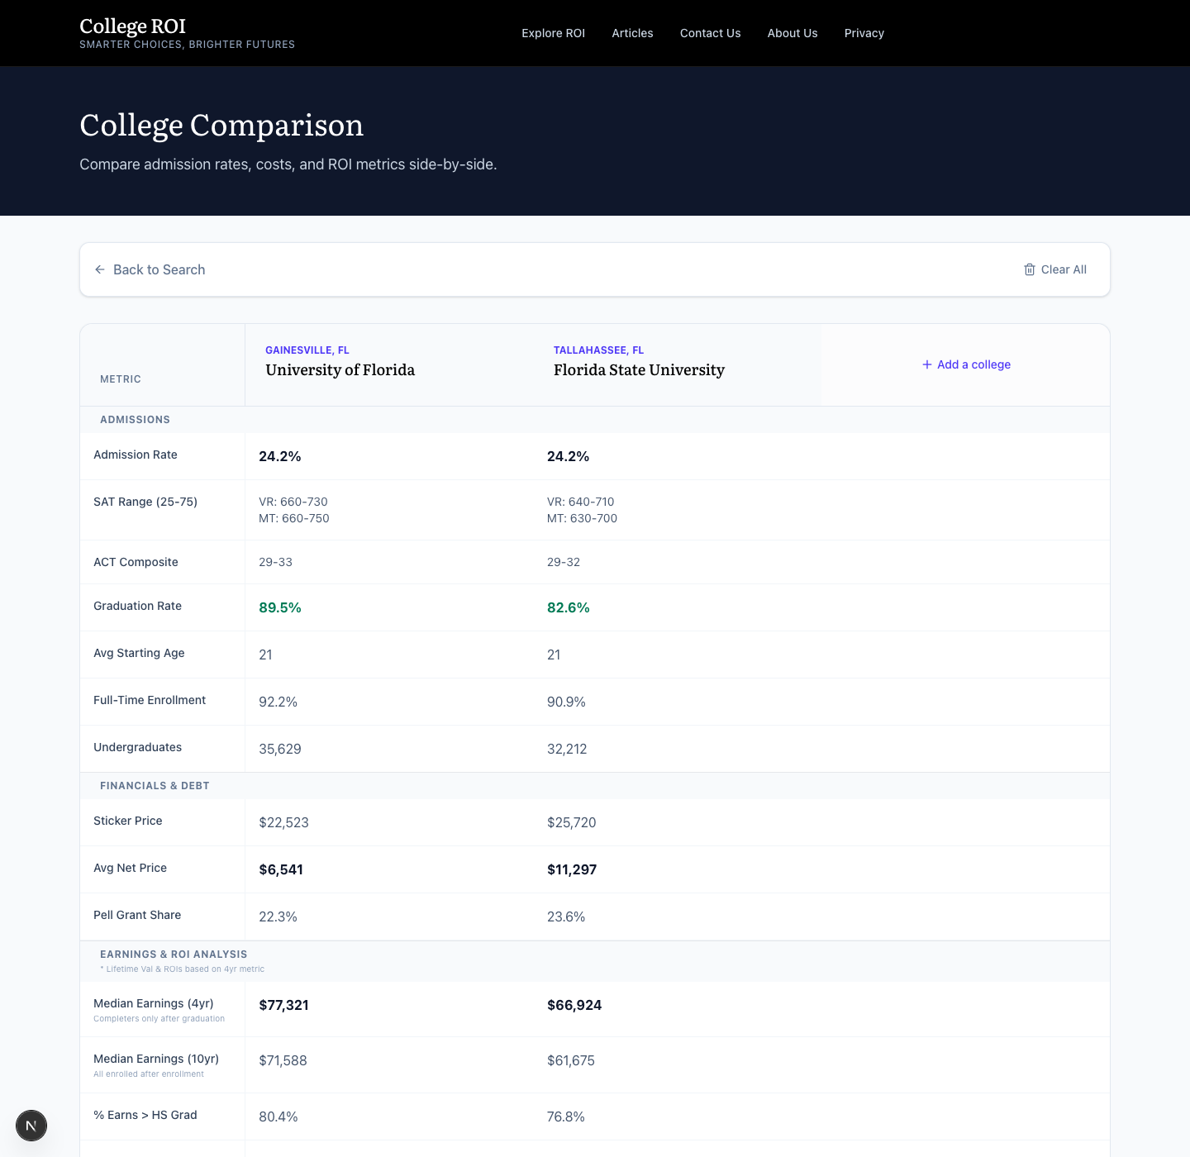Select the Pell Grant share 23.6%
Viewport: 1190px width, 1157px height.
pos(566,917)
